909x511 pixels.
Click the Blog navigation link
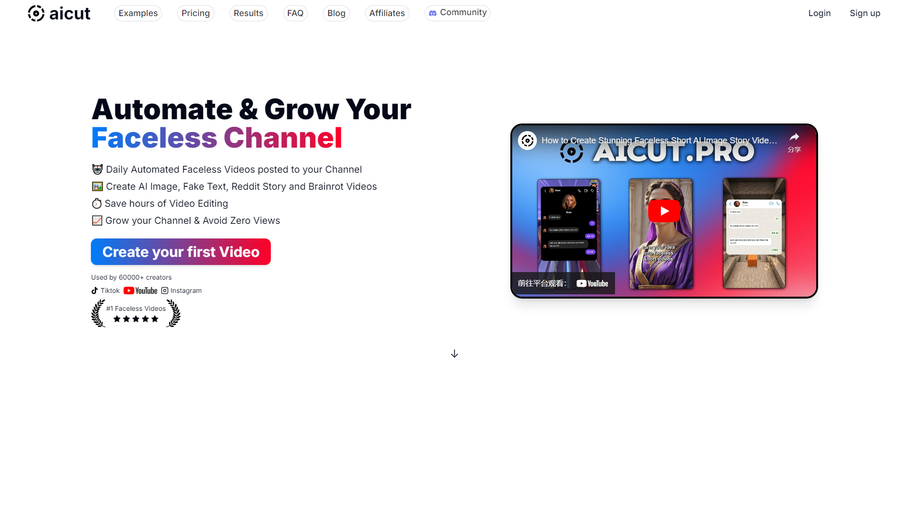coord(336,12)
